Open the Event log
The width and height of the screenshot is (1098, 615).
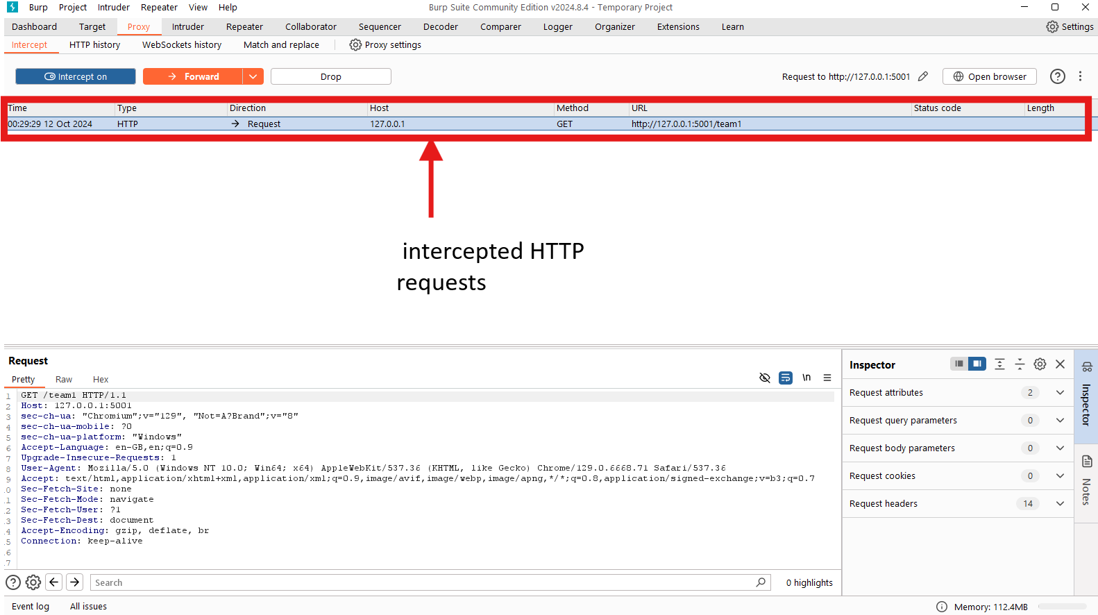[x=31, y=606]
